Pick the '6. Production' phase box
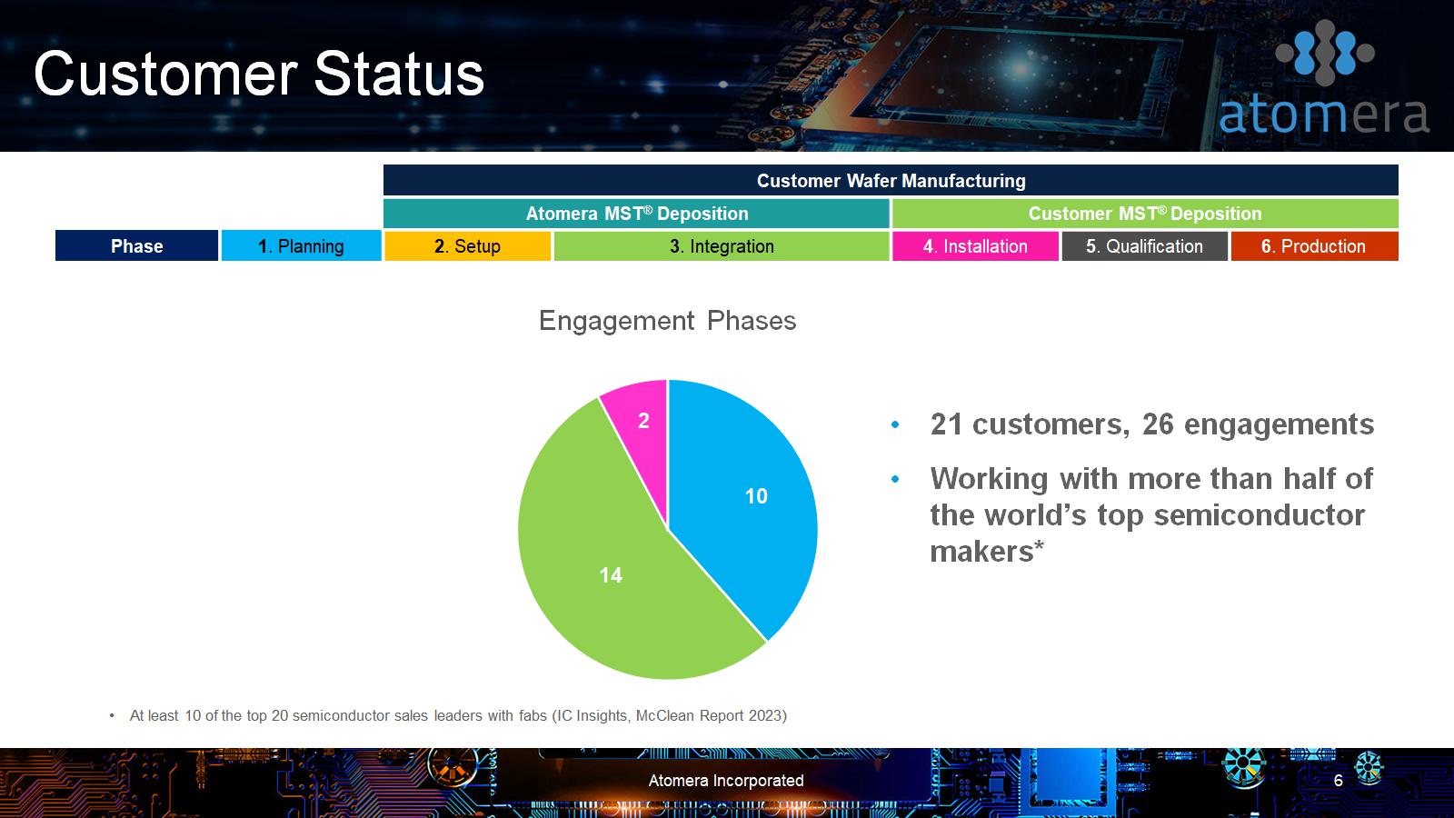 tap(1314, 246)
